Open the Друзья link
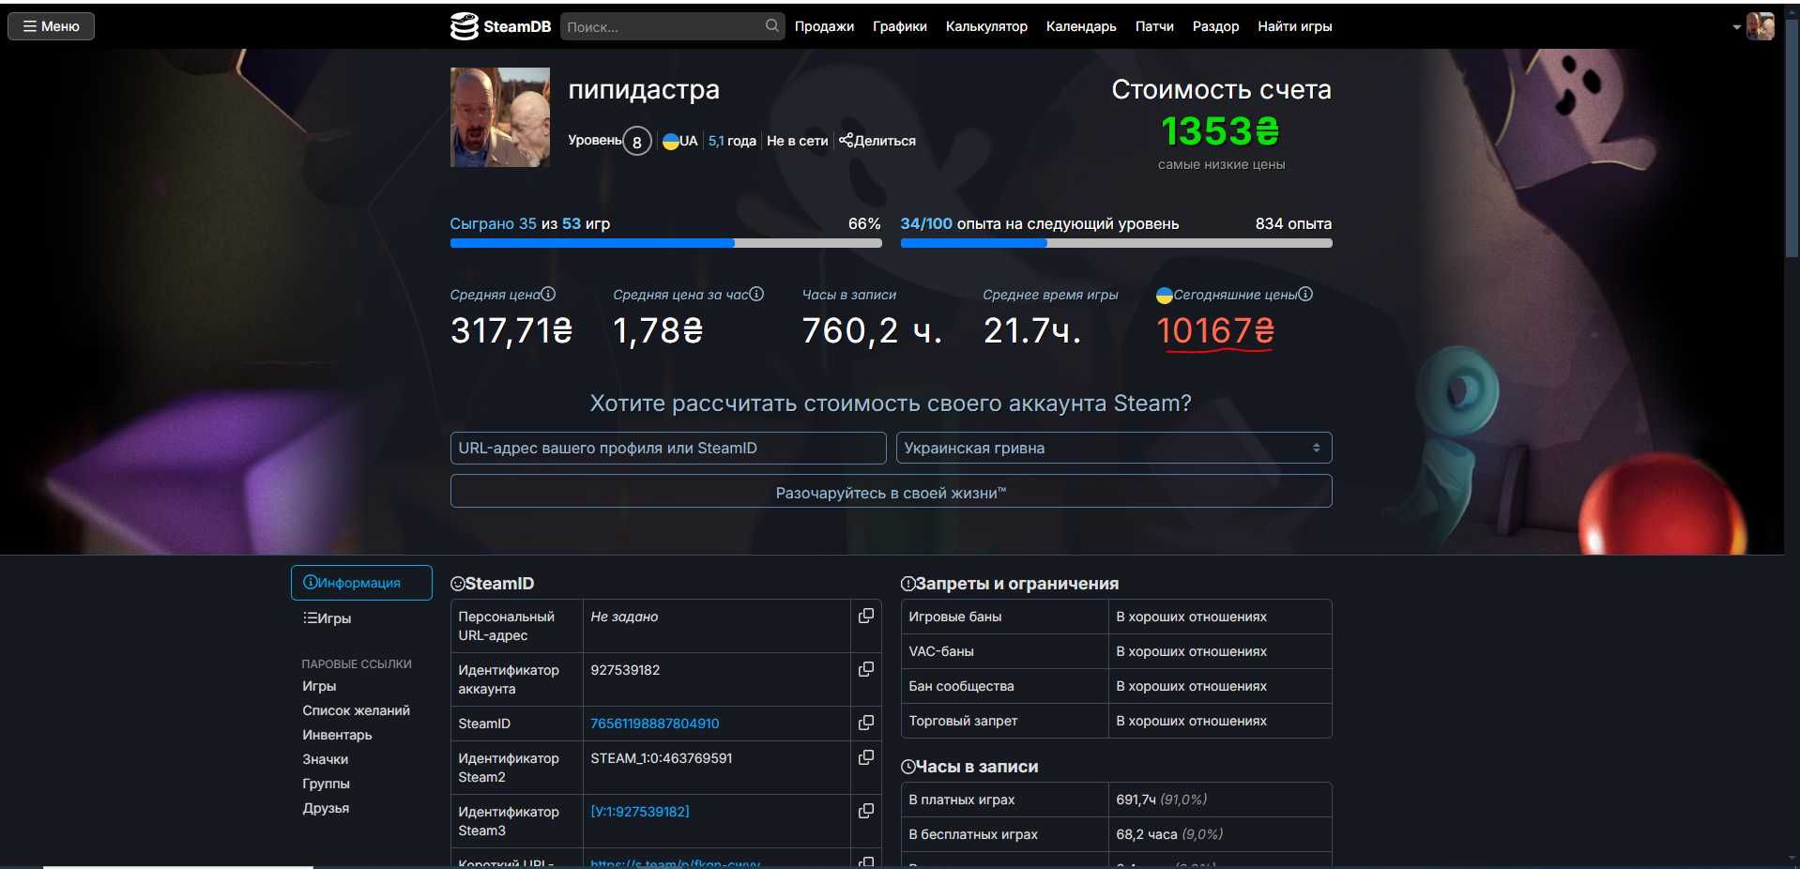Image resolution: width=1800 pixels, height=869 pixels. (326, 808)
